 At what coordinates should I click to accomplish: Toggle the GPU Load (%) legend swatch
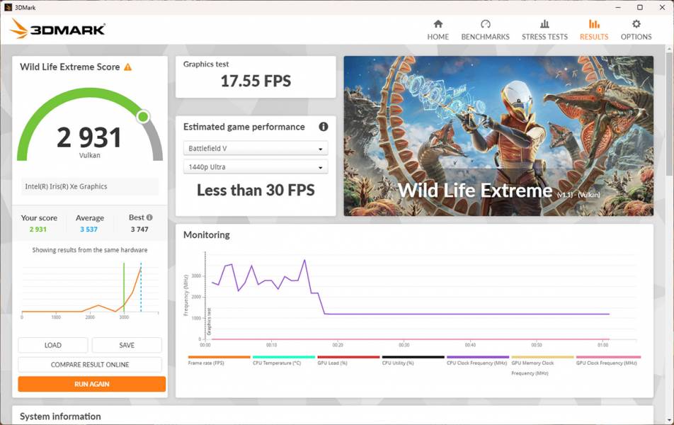click(348, 357)
